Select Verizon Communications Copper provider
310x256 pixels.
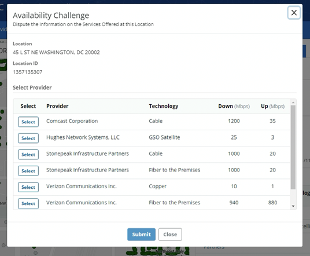[x=28, y=187]
